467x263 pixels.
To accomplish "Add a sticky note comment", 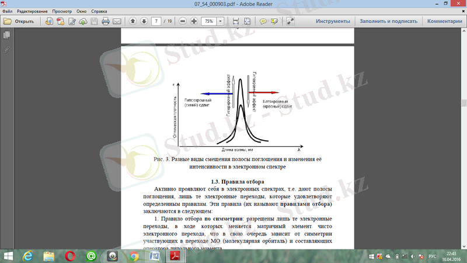I will coord(263,22).
